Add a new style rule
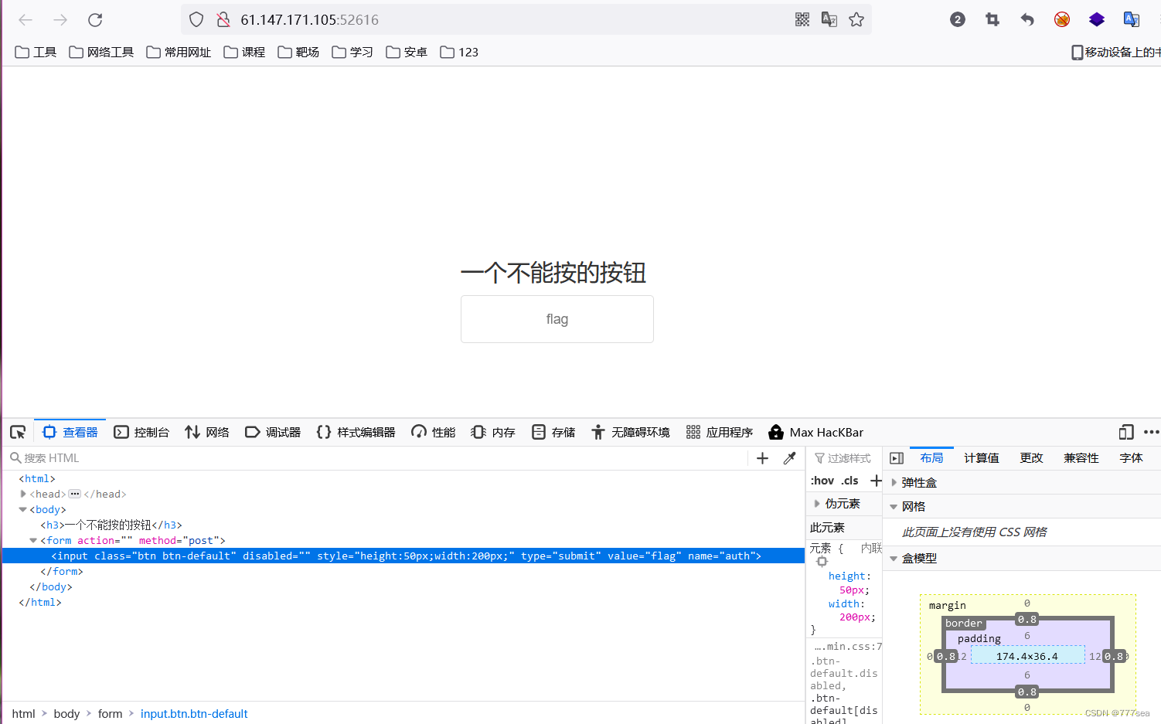The image size is (1161, 724). 876,481
